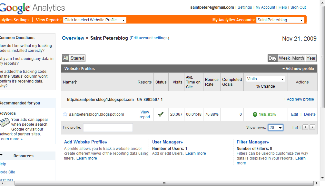Open 'not seeing any data' question
Viewport: 325px width, 186px height.
[27, 61]
